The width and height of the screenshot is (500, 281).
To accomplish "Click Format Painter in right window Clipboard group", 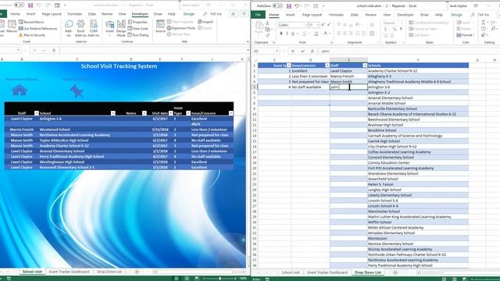I will click(267, 35).
